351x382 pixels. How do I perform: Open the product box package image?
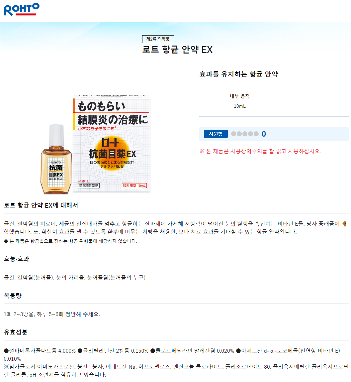tap(112, 144)
